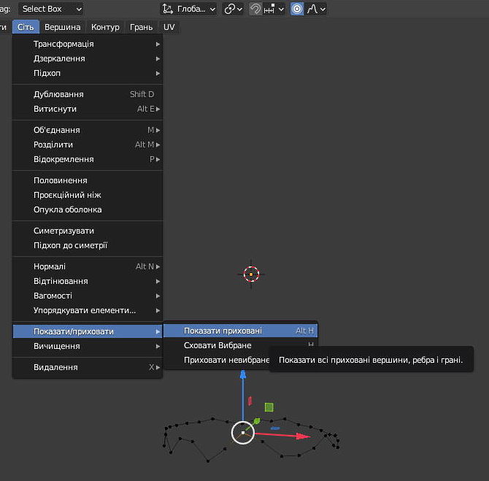Expand the Вичищення submenu
This screenshot has width=489, height=481.
coord(88,346)
